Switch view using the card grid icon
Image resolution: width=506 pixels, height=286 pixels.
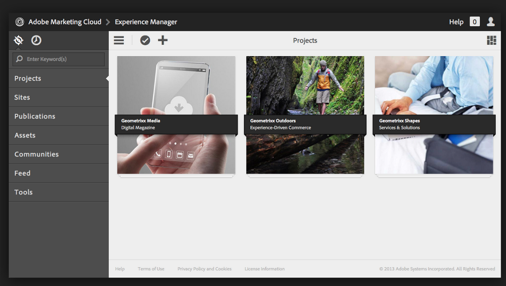pos(491,40)
